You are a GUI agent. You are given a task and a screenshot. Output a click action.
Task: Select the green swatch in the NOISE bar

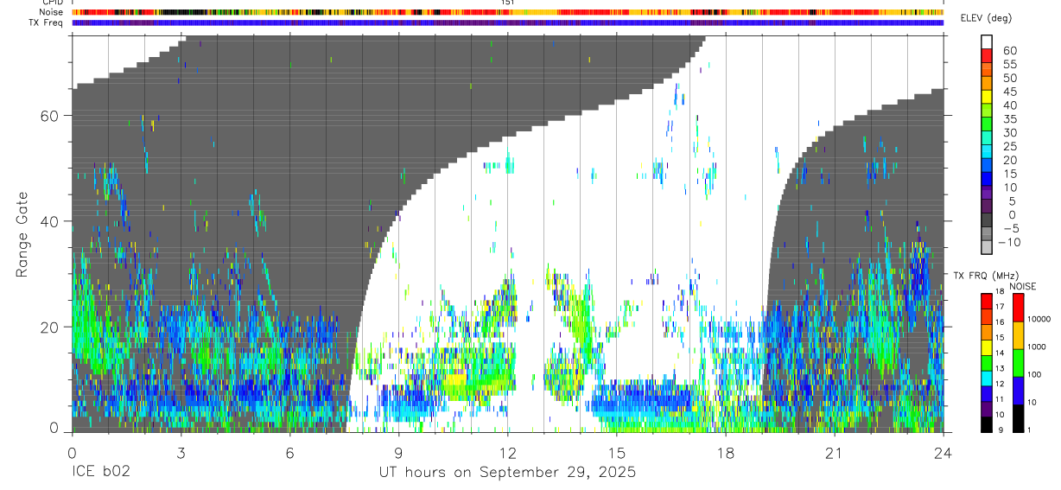[1018, 363]
